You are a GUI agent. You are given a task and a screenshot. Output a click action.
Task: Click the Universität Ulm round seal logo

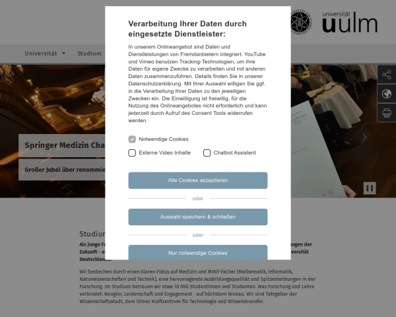300,22
